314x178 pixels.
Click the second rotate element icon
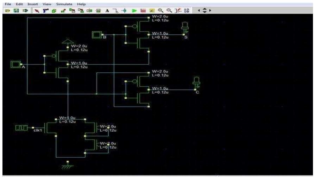point(81,11)
